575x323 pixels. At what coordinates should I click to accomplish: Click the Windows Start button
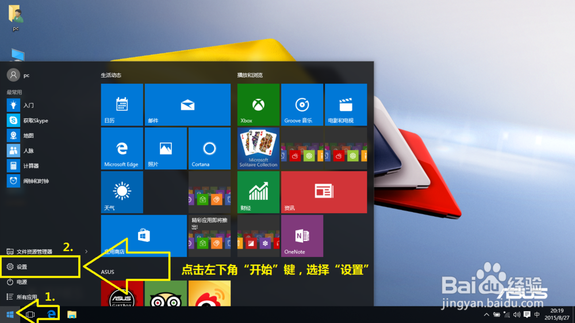coord(10,314)
